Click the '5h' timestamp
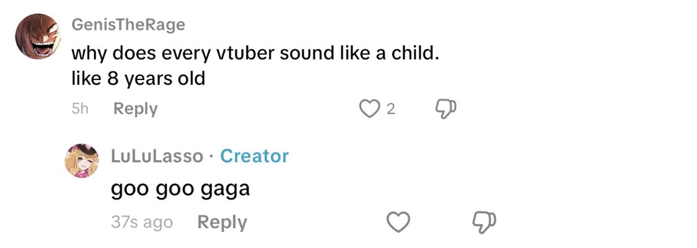 [80, 109]
